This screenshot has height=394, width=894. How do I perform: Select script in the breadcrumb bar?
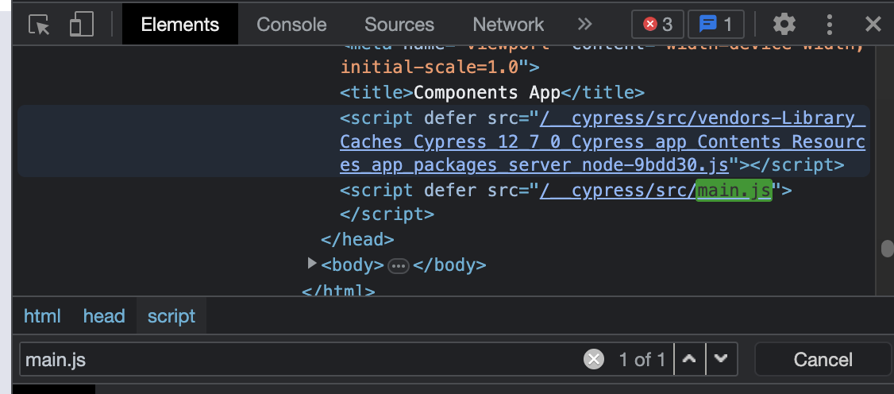[x=171, y=316]
